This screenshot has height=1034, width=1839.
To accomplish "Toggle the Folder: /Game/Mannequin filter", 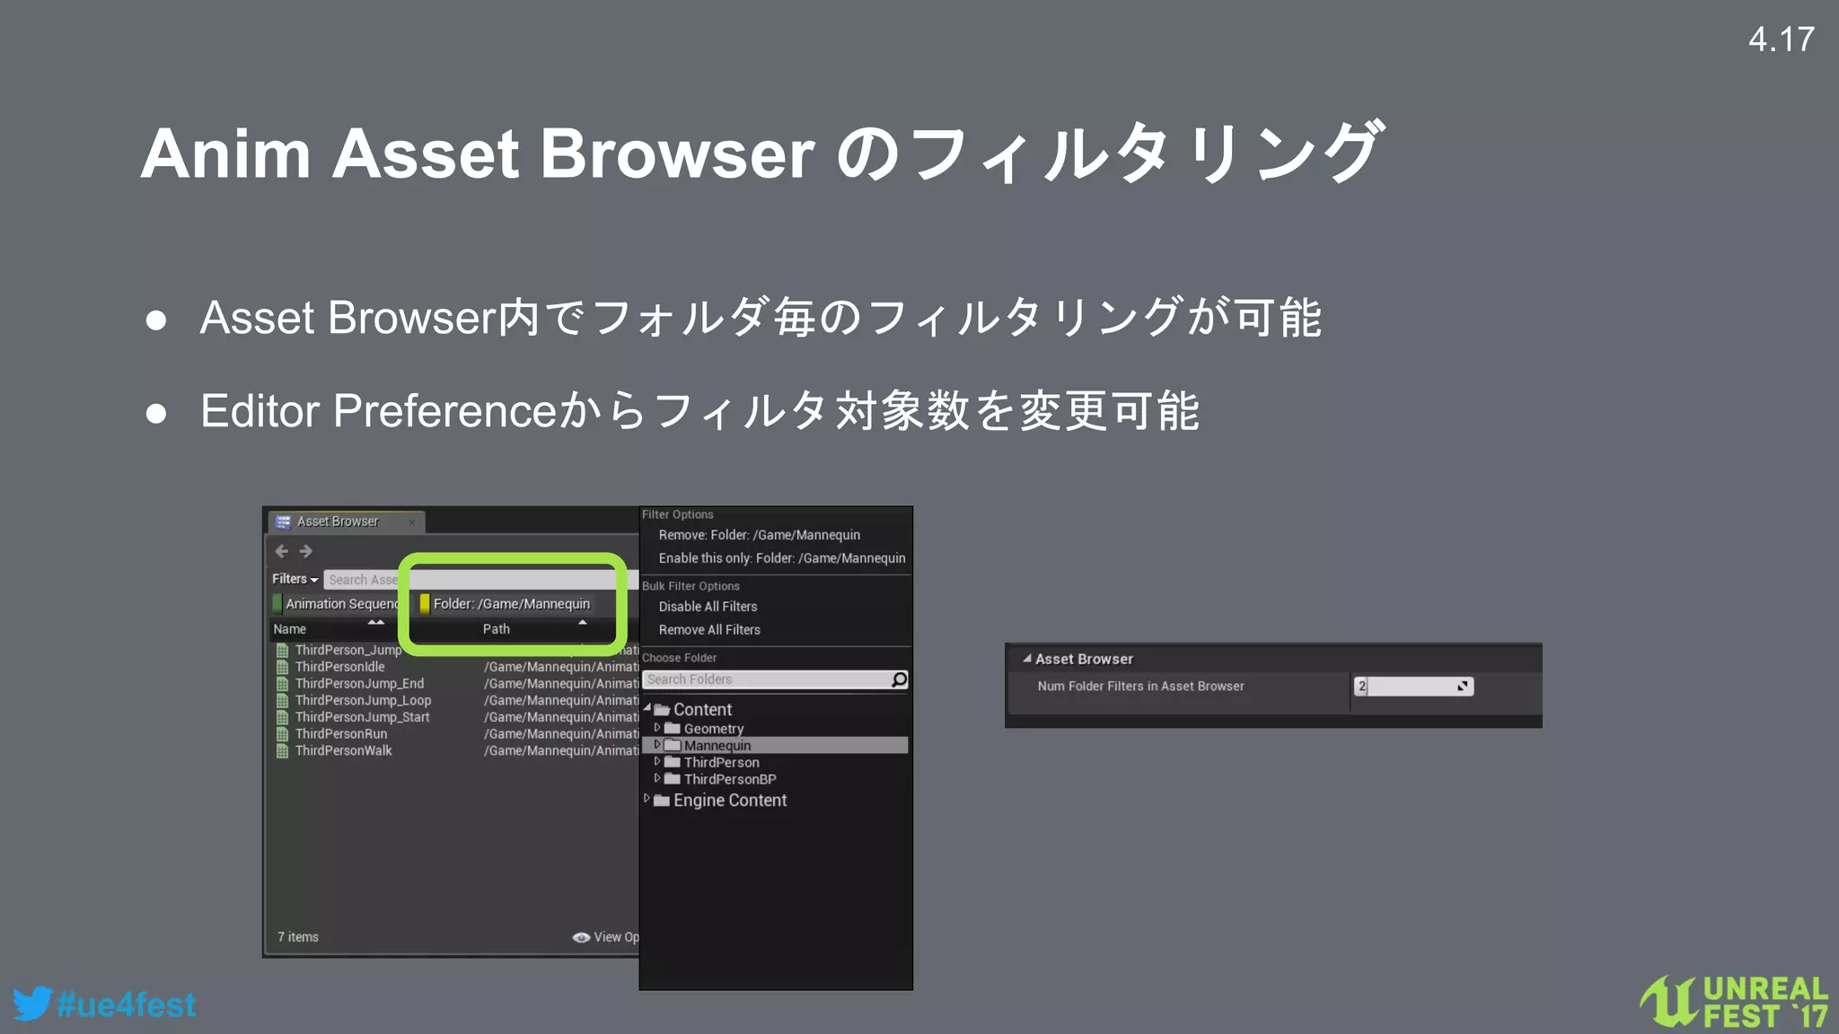I will click(506, 604).
